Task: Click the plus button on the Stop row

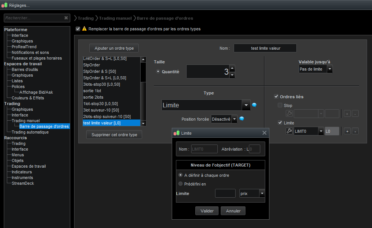Action: [347, 114]
